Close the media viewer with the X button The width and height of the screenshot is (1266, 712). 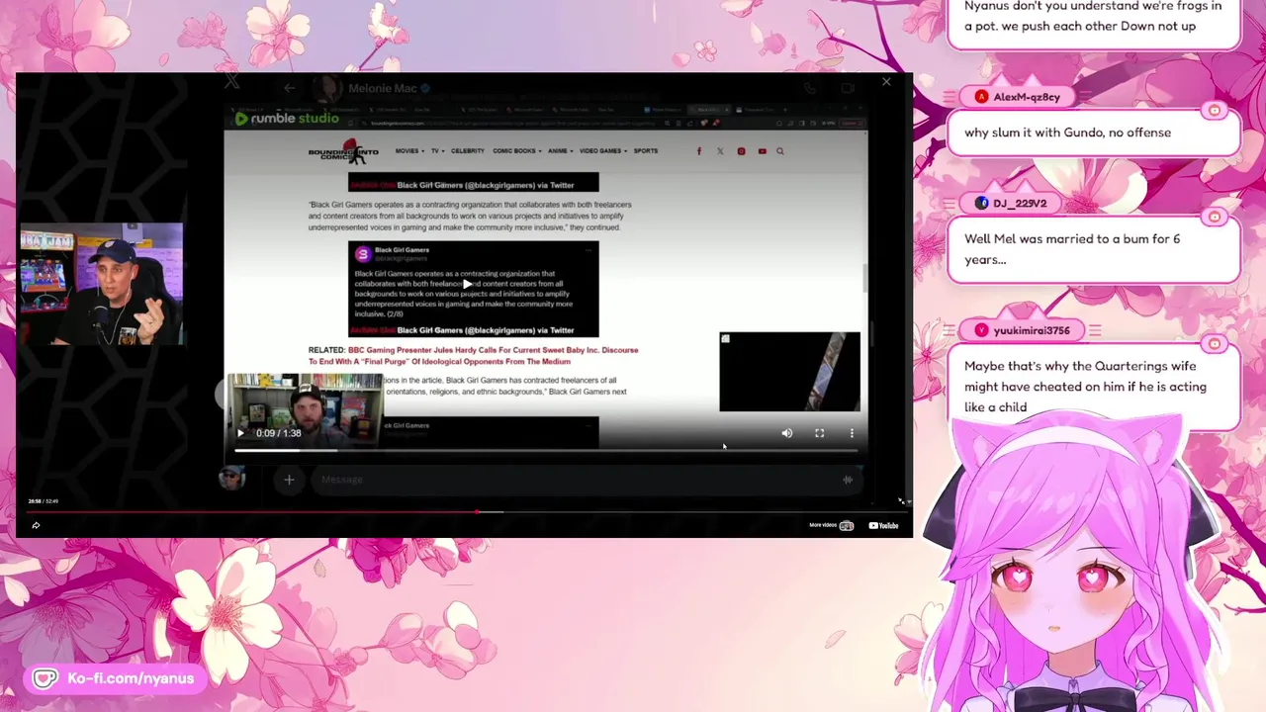pyautogui.click(x=886, y=82)
